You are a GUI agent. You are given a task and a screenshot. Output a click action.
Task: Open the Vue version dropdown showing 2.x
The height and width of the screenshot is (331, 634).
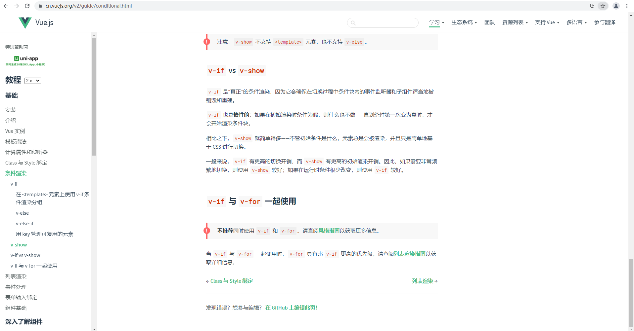32,81
